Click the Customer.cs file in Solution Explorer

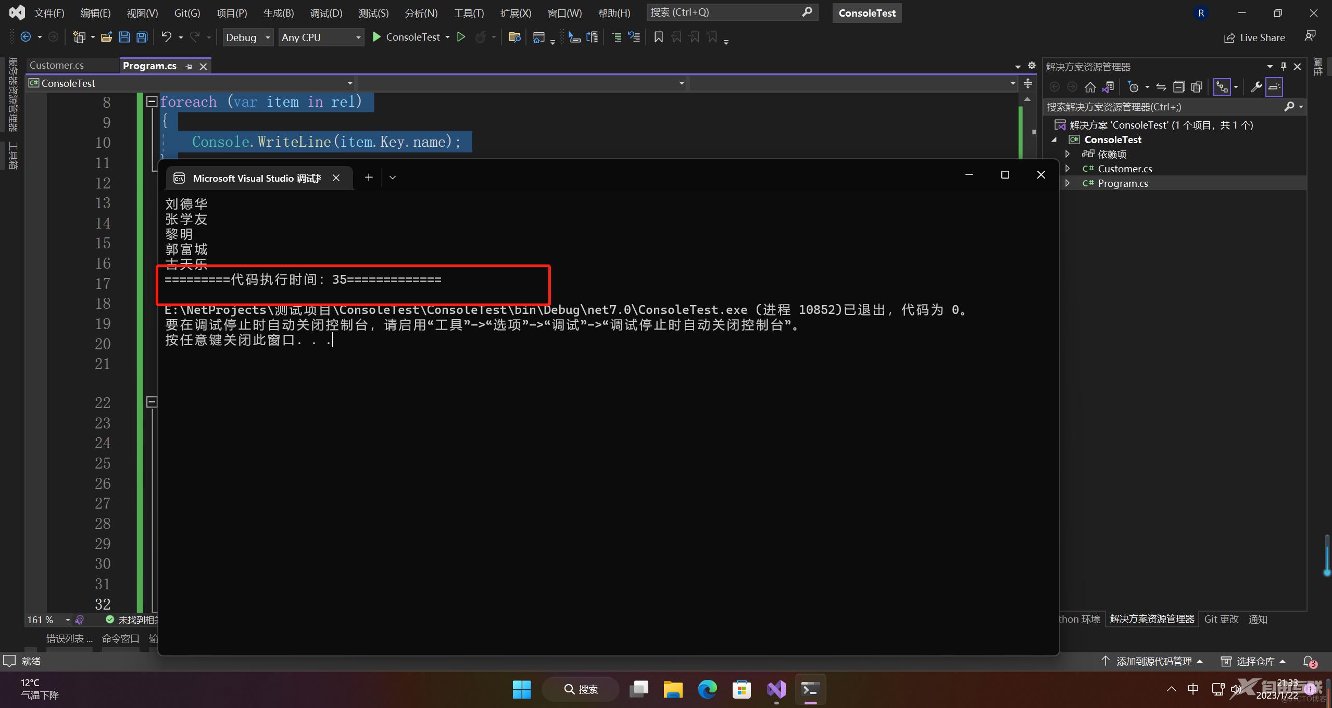coord(1126,168)
